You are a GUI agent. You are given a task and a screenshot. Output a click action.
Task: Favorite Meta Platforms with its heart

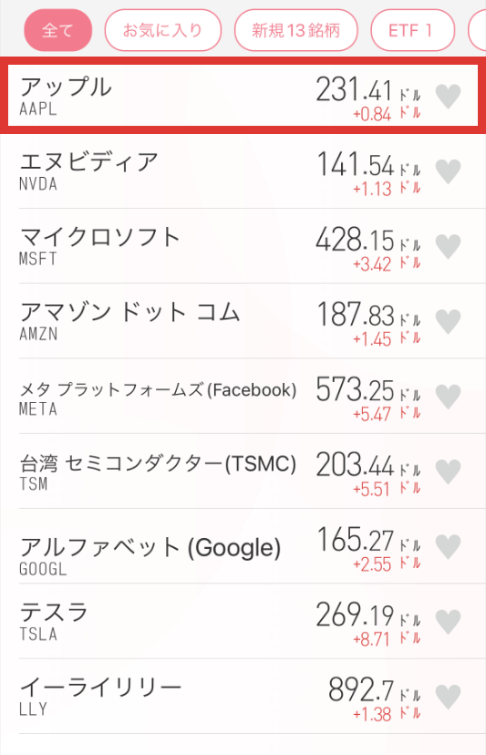(x=448, y=397)
